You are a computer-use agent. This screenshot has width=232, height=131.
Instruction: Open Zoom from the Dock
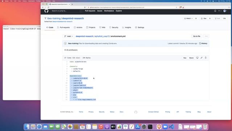click(165, 127)
